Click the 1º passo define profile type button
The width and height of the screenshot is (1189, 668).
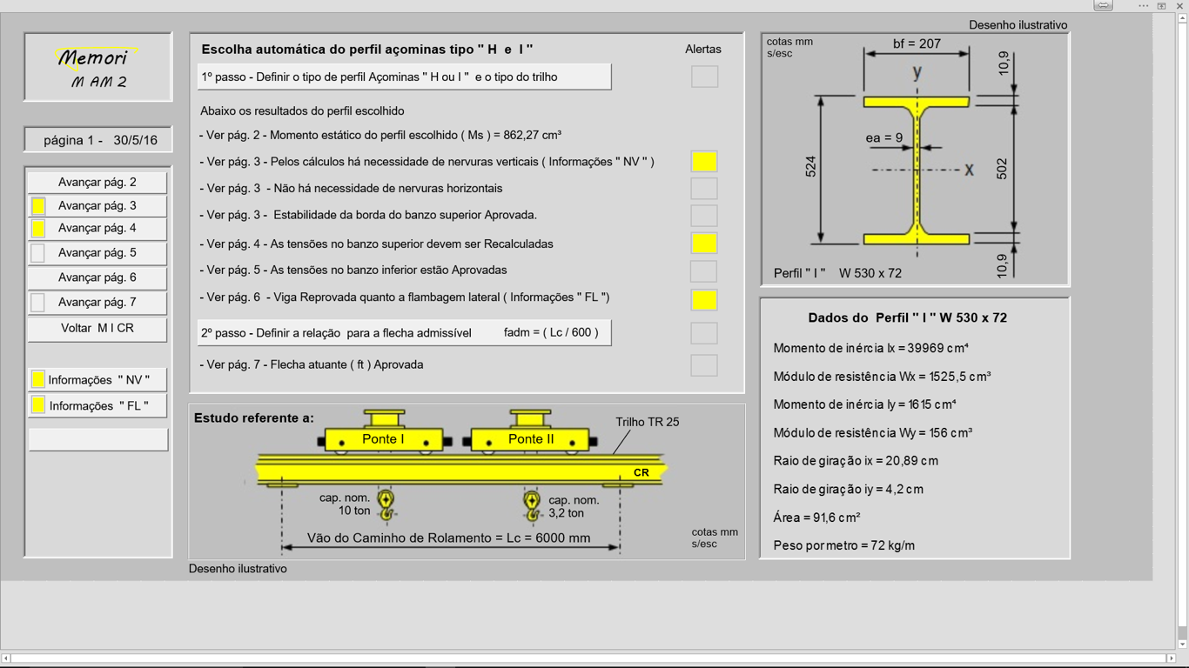(x=404, y=77)
